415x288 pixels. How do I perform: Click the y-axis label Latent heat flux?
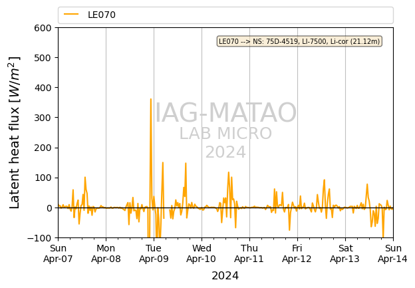tap(15, 132)
